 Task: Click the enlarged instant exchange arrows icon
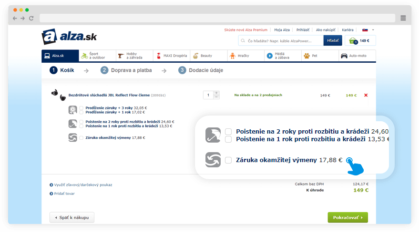pyautogui.click(x=213, y=160)
